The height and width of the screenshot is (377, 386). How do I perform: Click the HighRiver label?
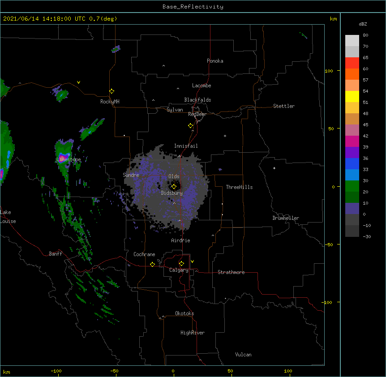coord(193,333)
